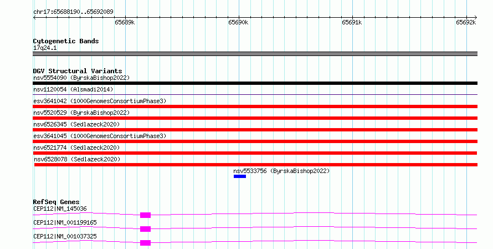Image resolution: width=493 pixels, height=249 pixels.
Task: Open variant label nsv6528078 (Sedlazeck2020)
Action: pos(77,159)
